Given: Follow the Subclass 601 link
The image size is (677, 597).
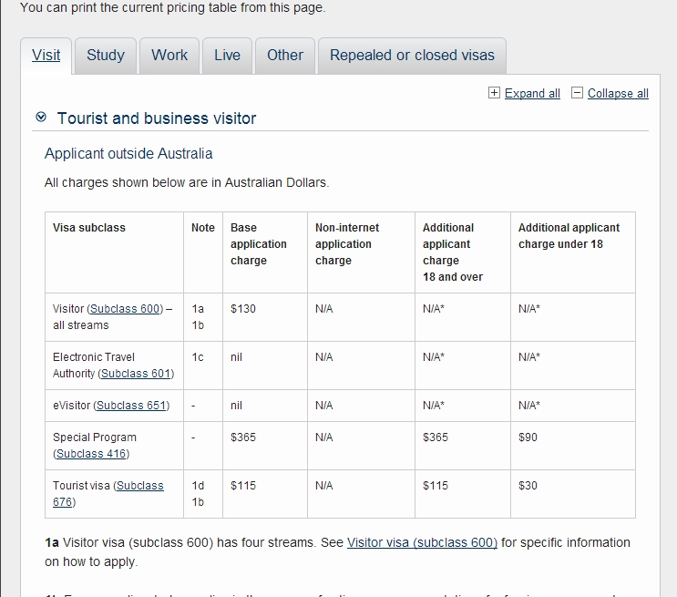Looking at the screenshot, I should tap(136, 374).
